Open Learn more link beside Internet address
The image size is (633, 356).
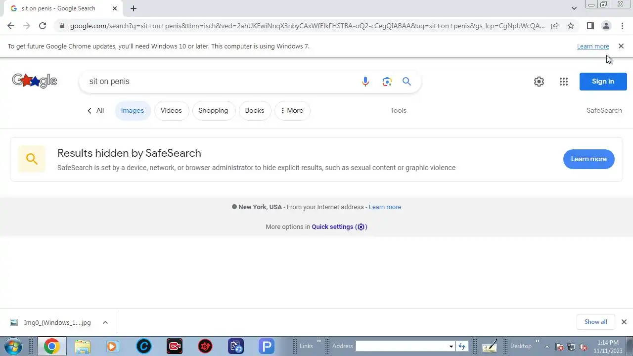[385, 207]
